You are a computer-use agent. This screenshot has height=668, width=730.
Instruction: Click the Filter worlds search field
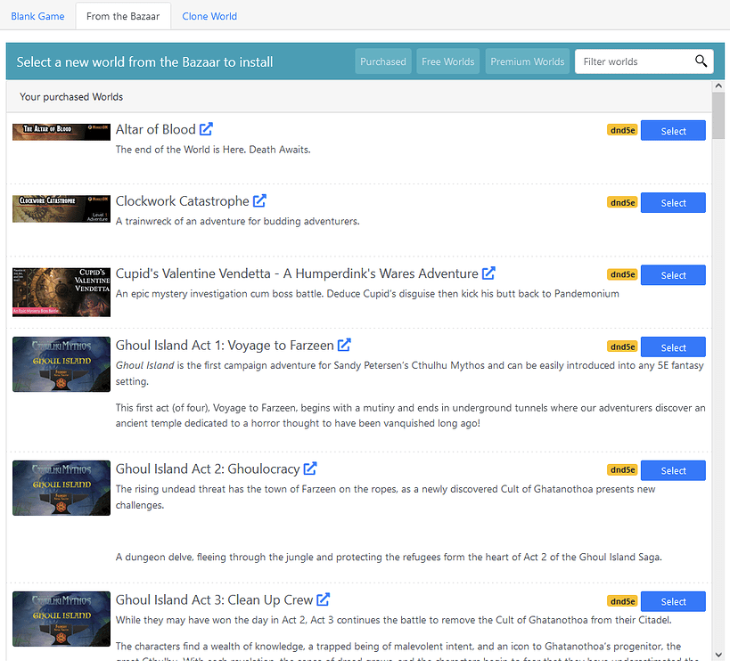pyautogui.click(x=633, y=61)
